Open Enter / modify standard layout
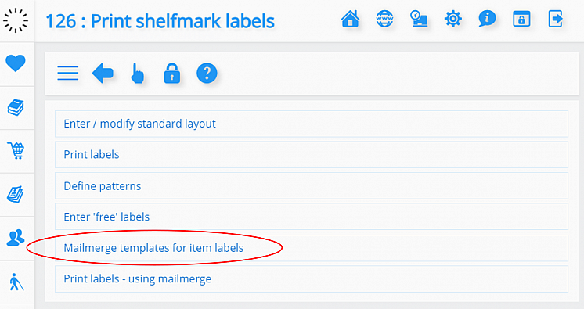This screenshot has height=309, width=584. (312, 124)
